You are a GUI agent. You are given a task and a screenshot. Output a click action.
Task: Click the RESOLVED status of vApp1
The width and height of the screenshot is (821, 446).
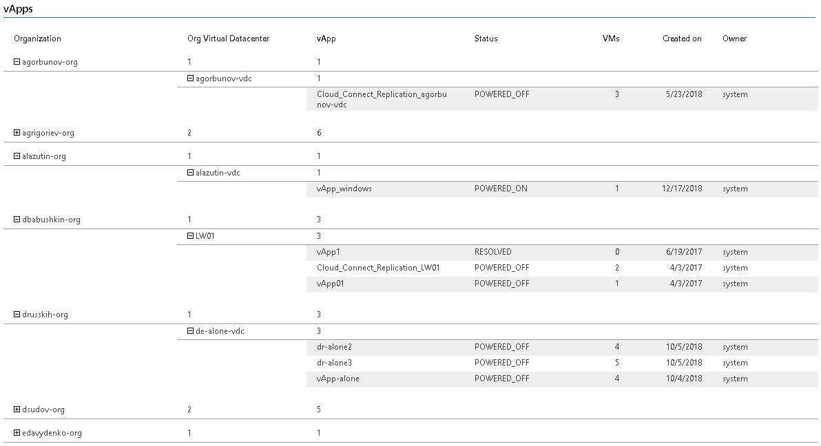click(492, 252)
